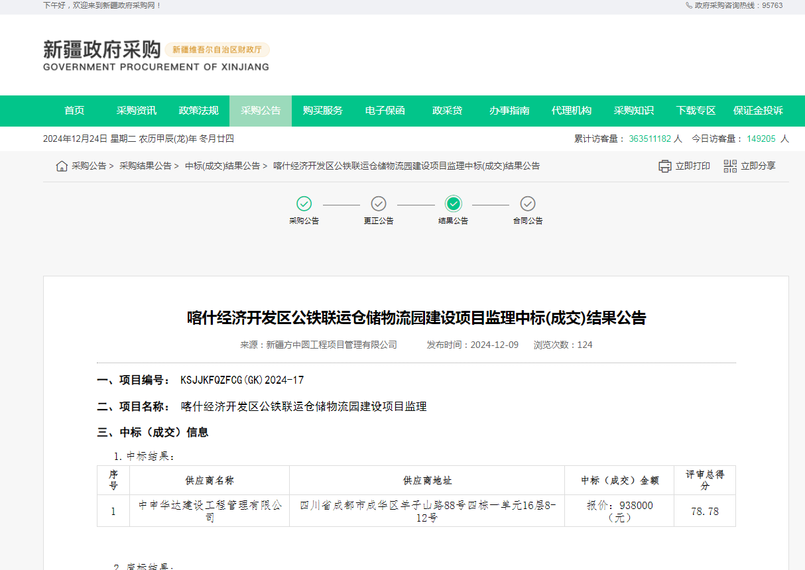Navigate to 下载专区 section
Viewport: 805px width, 570px height.
[696, 111]
